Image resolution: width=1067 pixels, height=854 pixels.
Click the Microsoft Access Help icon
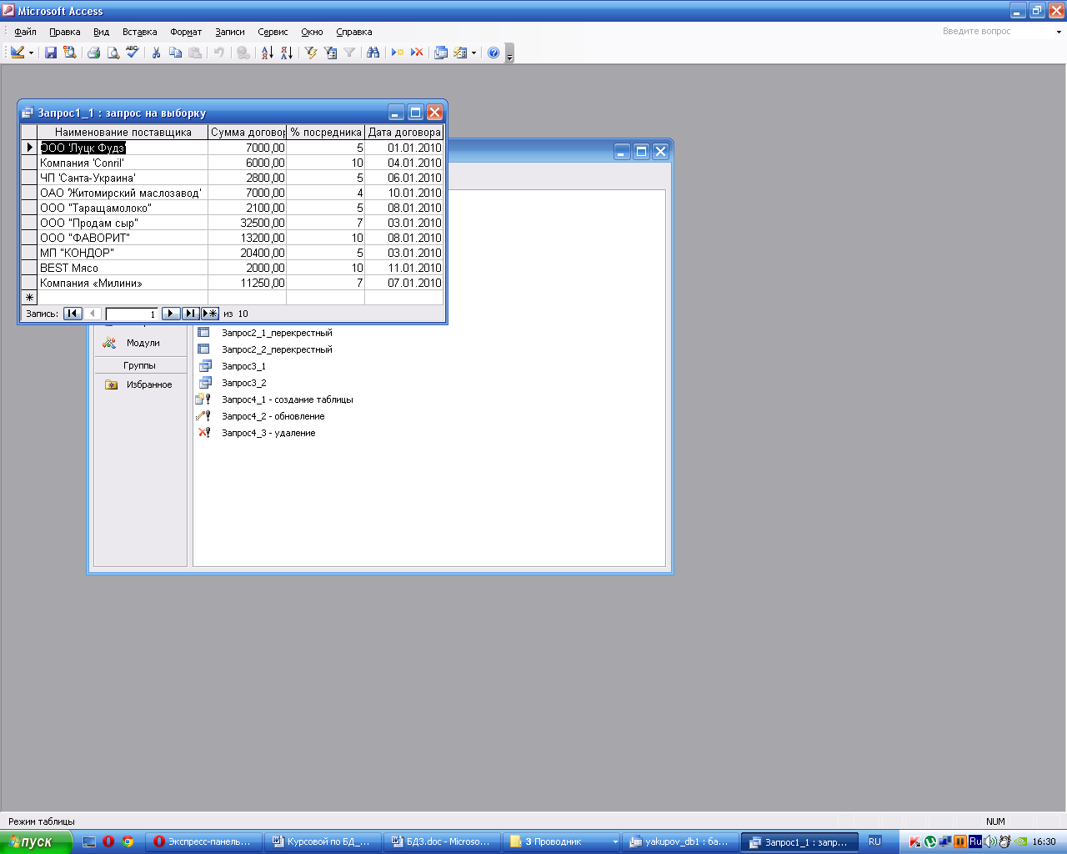pos(493,53)
